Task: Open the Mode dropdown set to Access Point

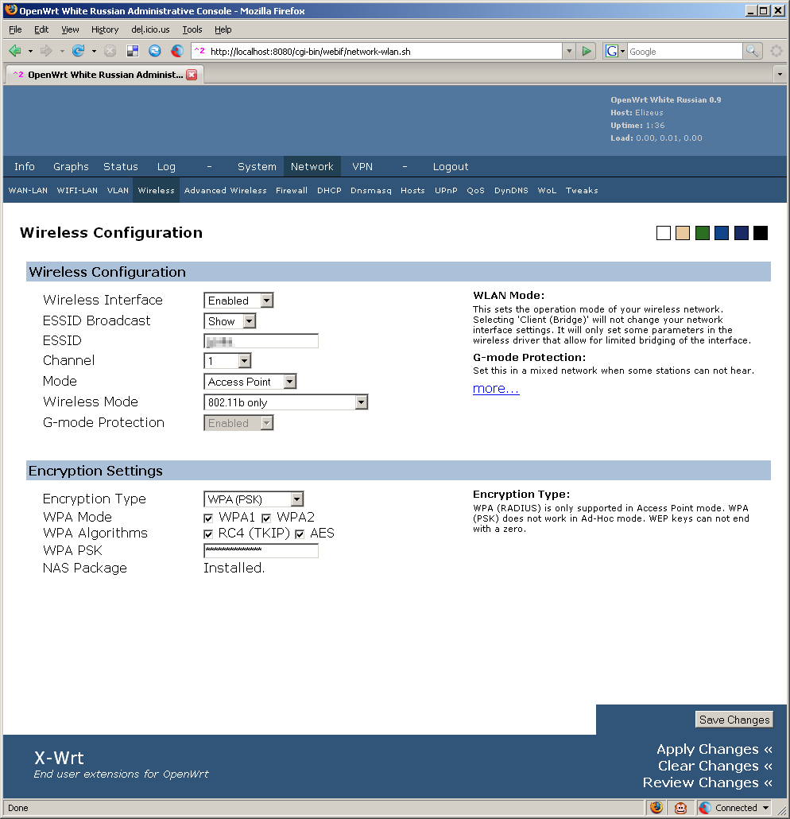Action: [250, 382]
